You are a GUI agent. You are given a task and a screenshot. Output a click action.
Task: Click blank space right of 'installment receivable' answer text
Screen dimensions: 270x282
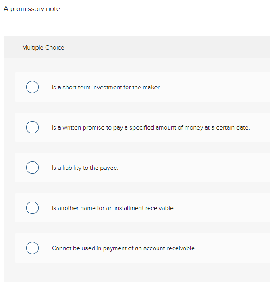pyautogui.click(x=221, y=208)
